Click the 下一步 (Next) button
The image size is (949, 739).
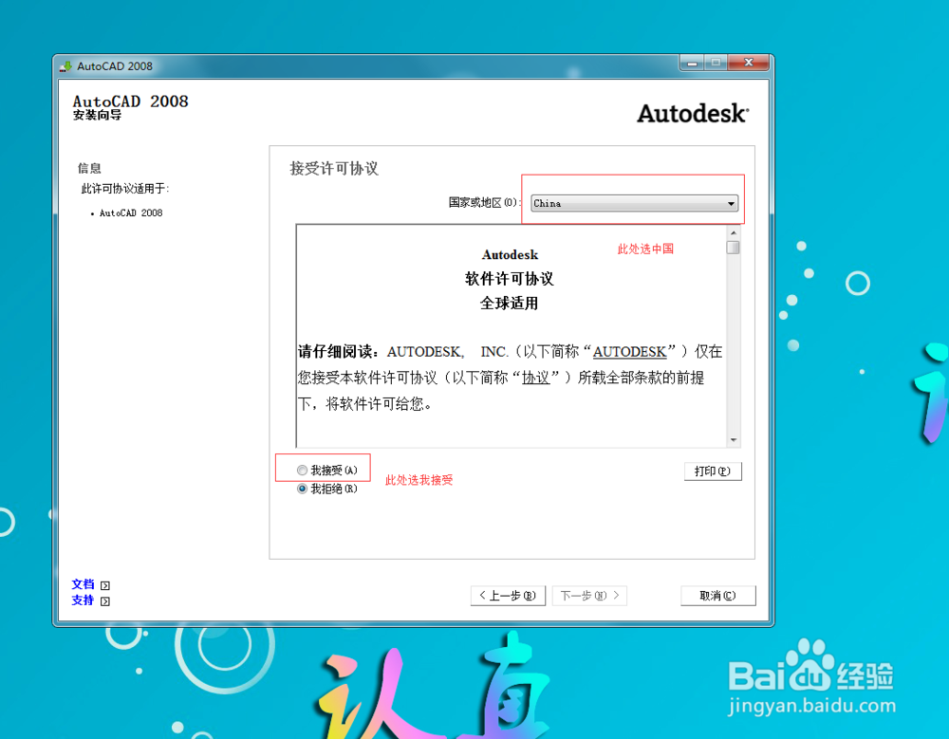pos(589,596)
